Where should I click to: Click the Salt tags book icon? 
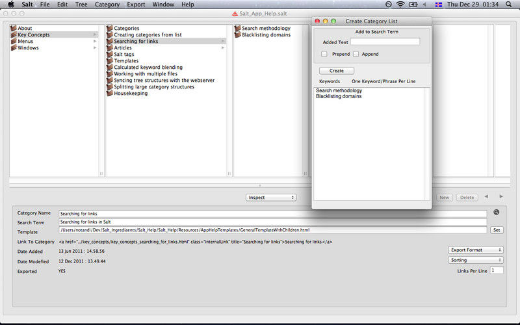(x=109, y=54)
